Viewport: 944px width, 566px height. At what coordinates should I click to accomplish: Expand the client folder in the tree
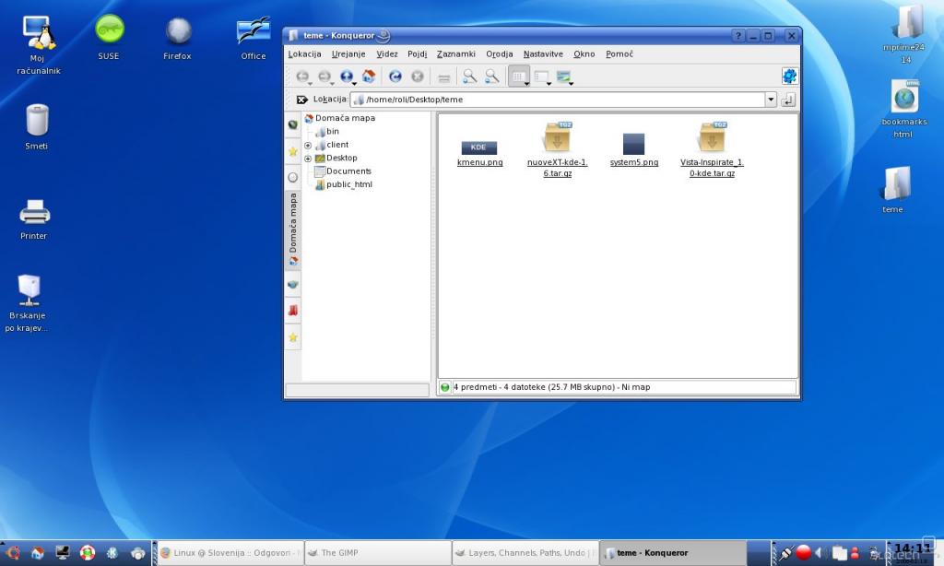[308, 145]
